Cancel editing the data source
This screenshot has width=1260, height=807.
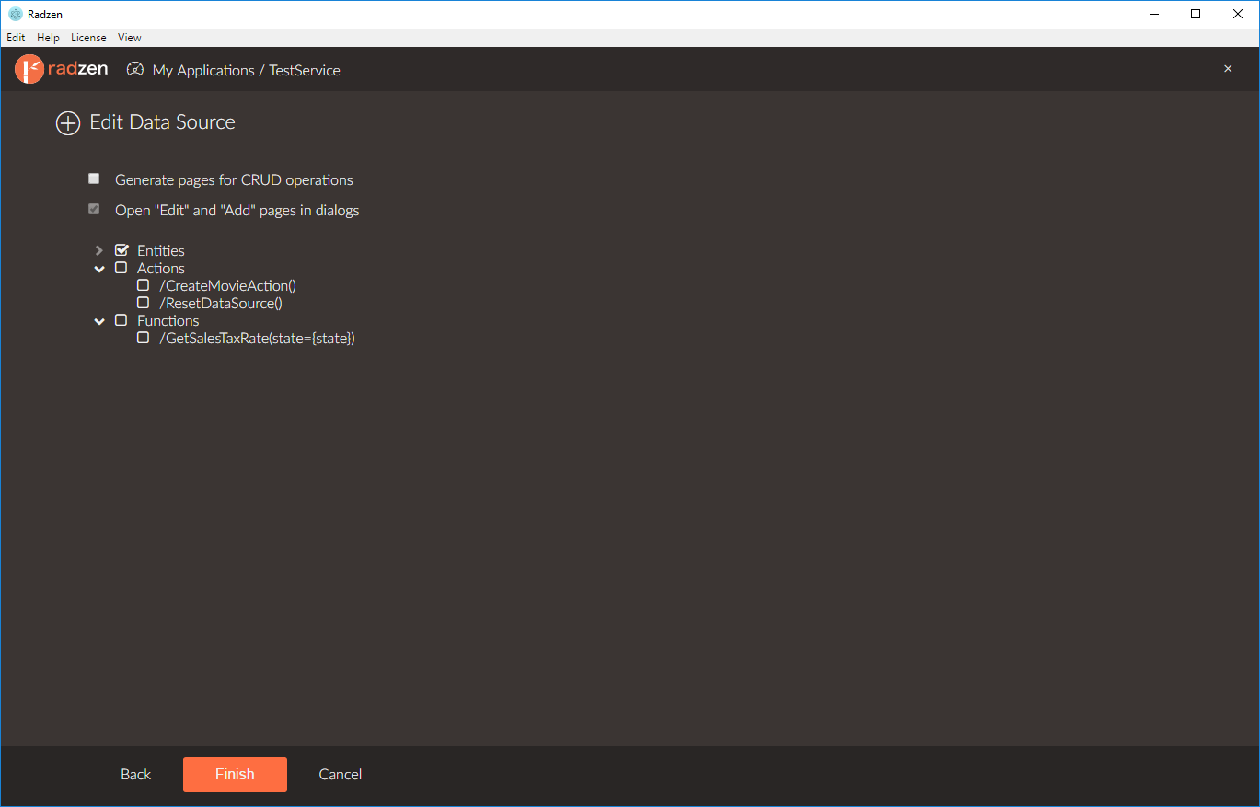tap(341, 775)
